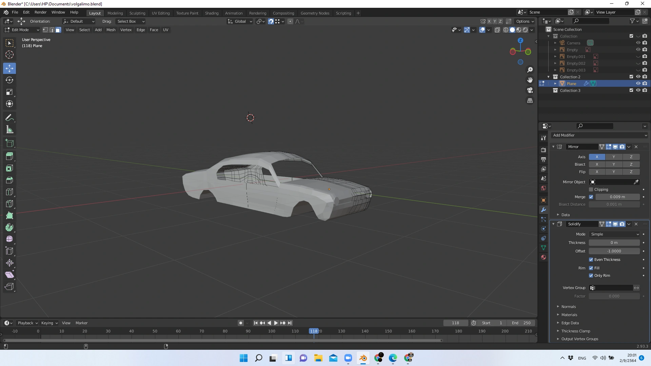This screenshot has width=651, height=366.
Task: Toggle X-Ray mode in the viewport header
Action: (497, 30)
